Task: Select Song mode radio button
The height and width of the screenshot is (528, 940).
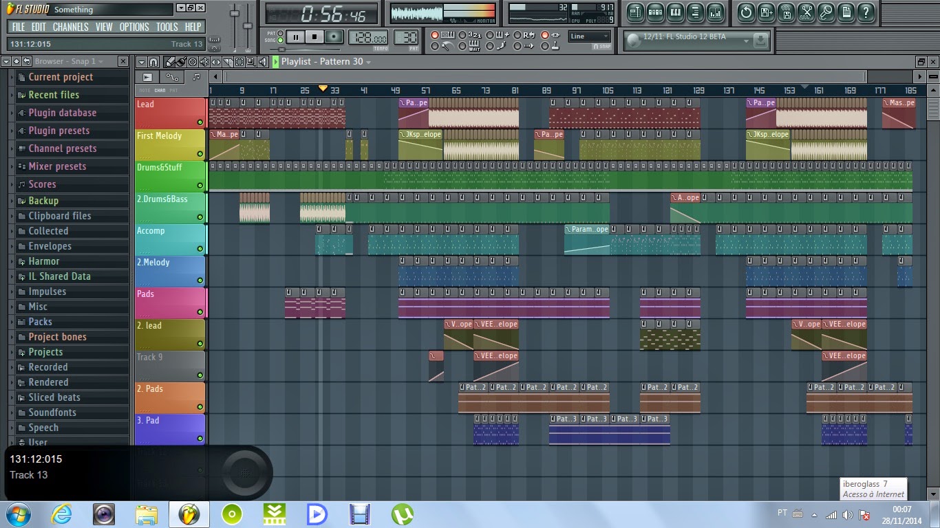Action: pyautogui.click(x=280, y=41)
